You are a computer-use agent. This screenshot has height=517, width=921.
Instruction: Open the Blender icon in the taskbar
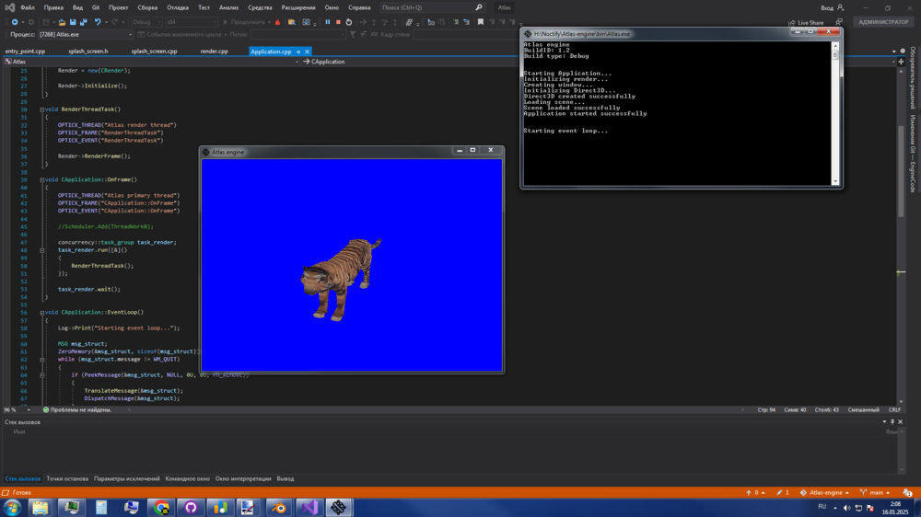point(279,507)
